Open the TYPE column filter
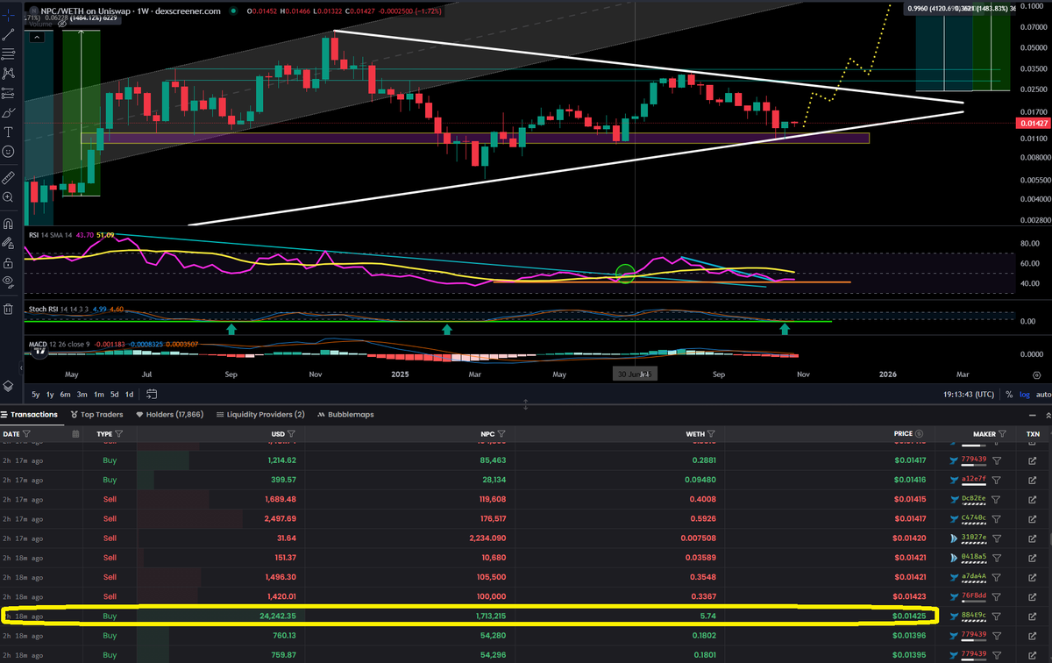The width and height of the screenshot is (1052, 663). pos(118,433)
